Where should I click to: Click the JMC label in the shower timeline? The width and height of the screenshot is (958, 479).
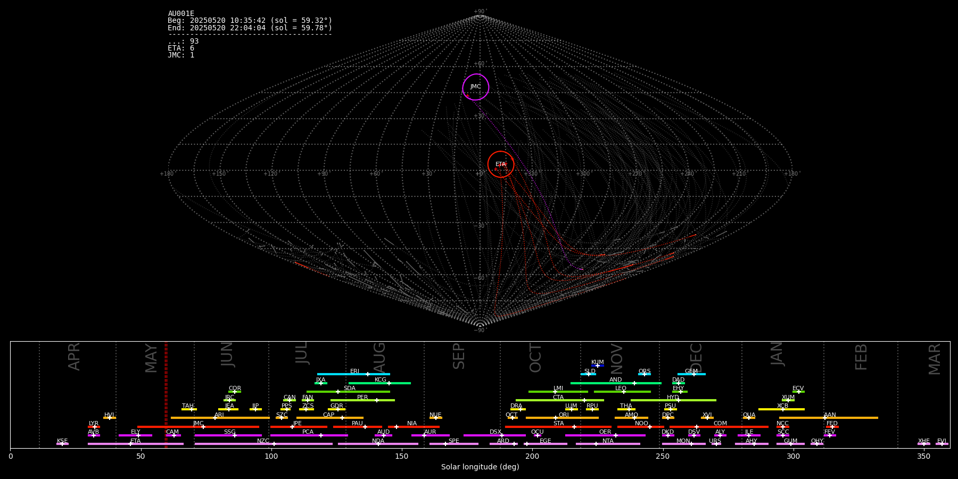(198, 424)
